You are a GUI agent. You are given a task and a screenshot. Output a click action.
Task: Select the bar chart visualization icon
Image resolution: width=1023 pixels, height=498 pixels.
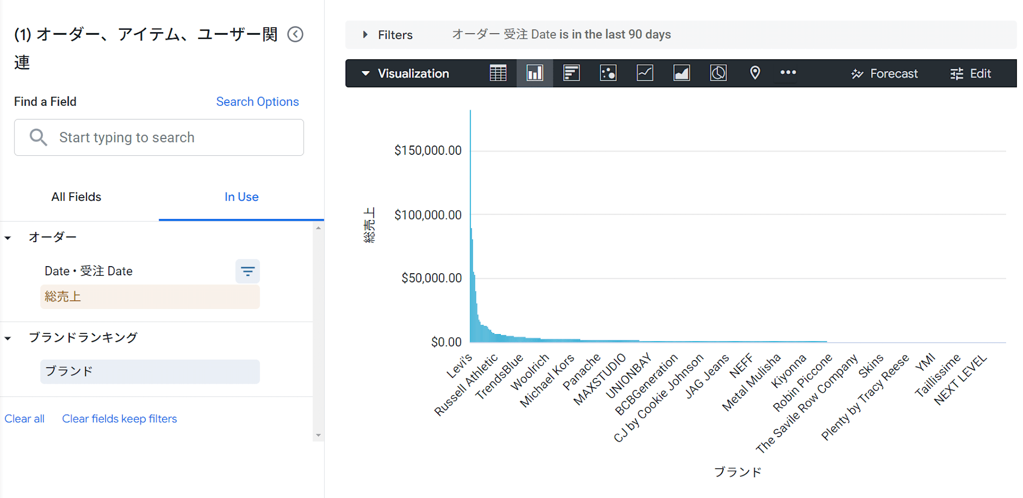pos(571,73)
